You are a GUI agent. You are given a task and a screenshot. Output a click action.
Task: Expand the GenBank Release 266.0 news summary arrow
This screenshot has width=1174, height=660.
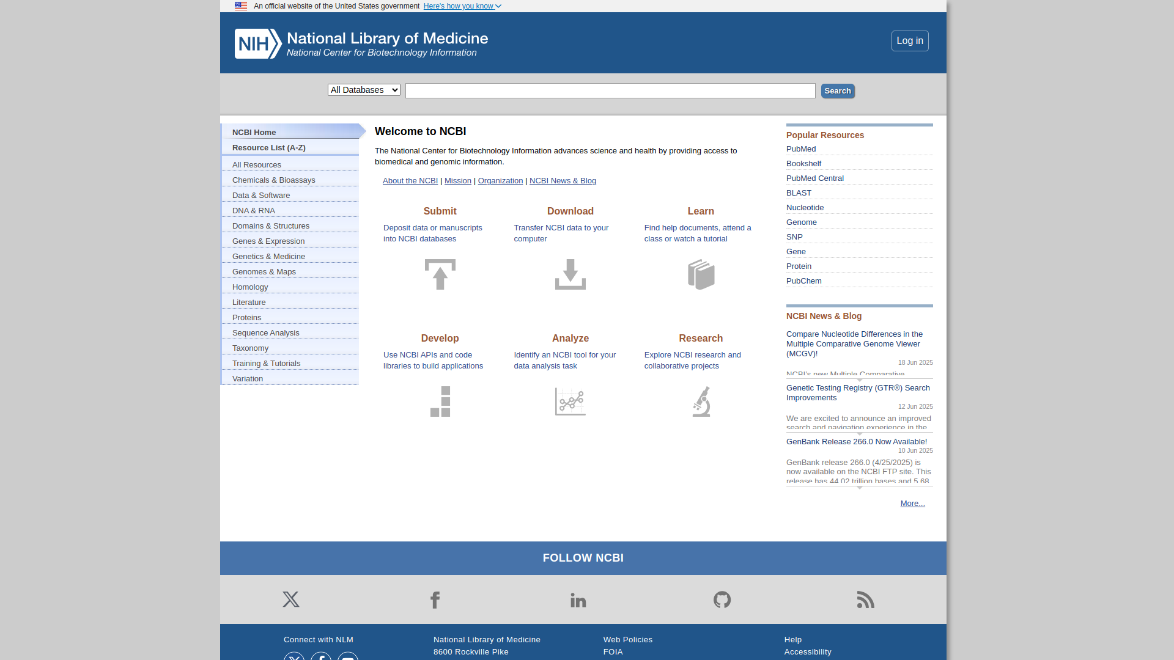coord(860,488)
